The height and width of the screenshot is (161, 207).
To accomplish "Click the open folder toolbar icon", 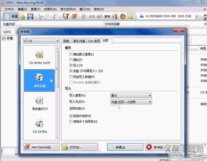I will click(22, 17).
